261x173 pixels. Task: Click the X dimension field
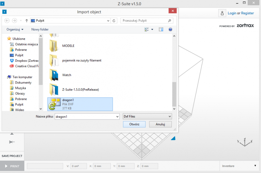(102, 166)
